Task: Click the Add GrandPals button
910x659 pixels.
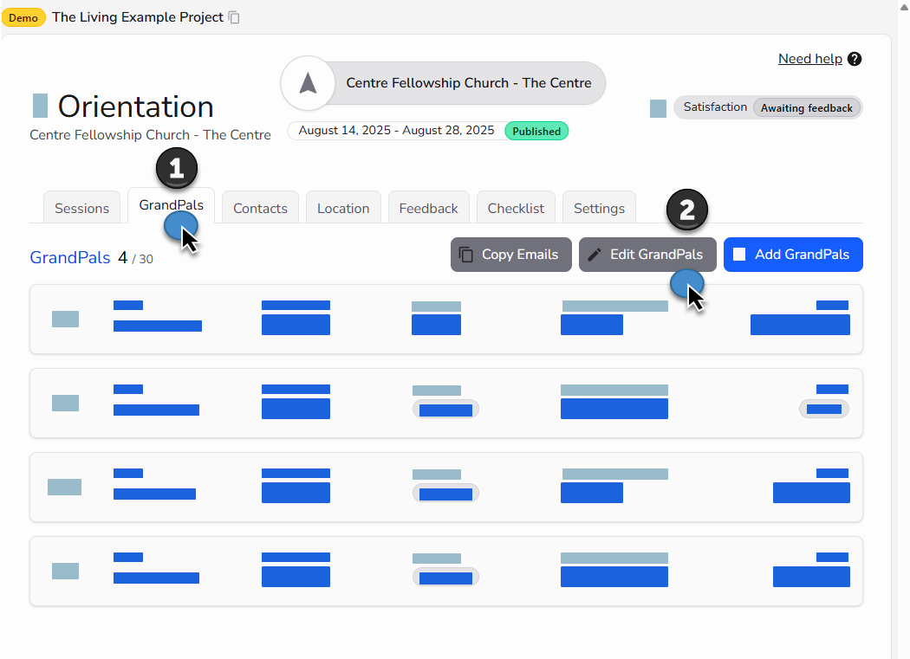Action: [793, 255]
